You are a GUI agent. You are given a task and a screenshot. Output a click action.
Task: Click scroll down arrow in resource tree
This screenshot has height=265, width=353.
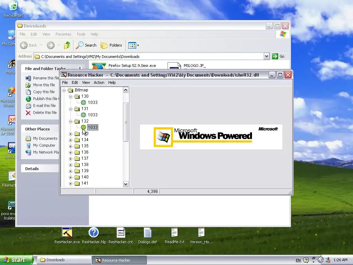pos(125,184)
